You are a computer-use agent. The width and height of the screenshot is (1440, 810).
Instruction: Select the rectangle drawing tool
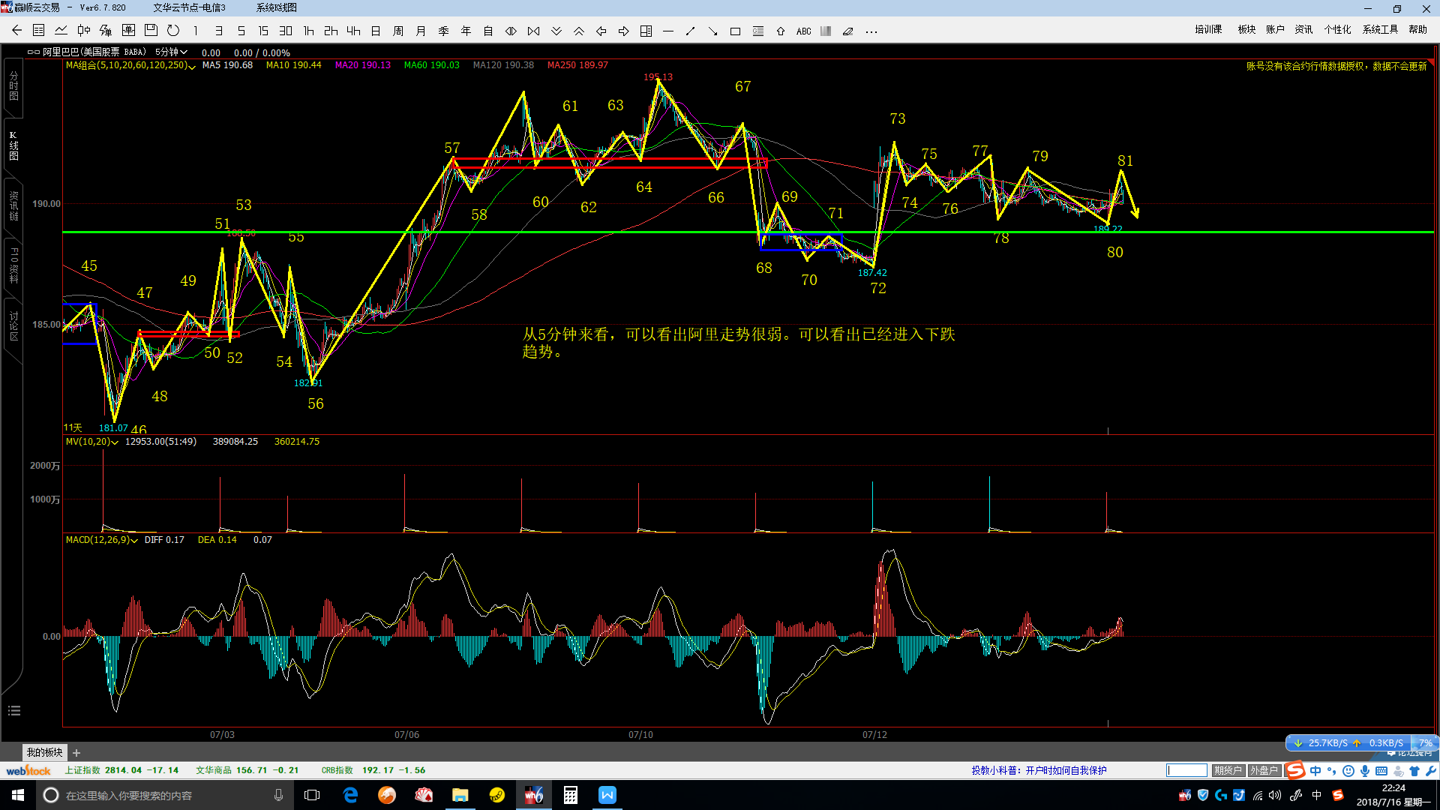736,31
